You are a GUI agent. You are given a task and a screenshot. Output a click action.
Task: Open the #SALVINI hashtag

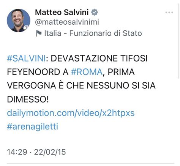coord(26,58)
